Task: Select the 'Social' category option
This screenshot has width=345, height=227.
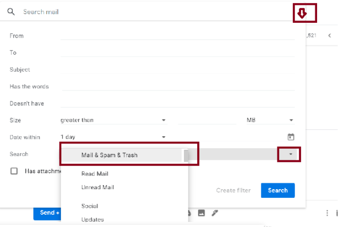Action: [90, 206]
